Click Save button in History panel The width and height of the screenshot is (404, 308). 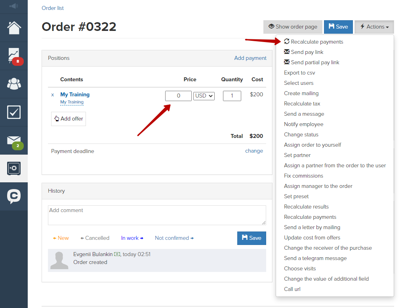click(252, 238)
